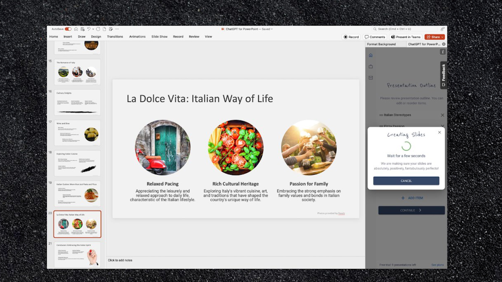Select slide 15 The Romance of Italy thumbnail
Viewport: 502px width, 282px height.
point(77,72)
